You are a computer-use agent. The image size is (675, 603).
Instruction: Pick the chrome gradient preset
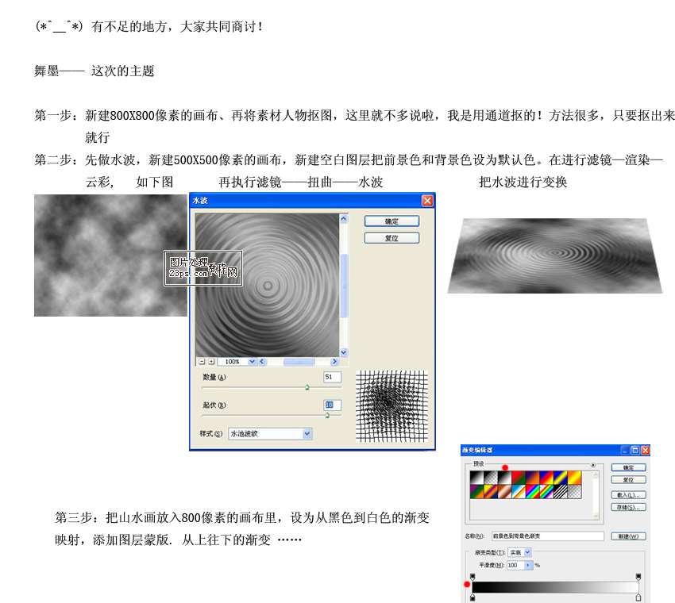(519, 492)
